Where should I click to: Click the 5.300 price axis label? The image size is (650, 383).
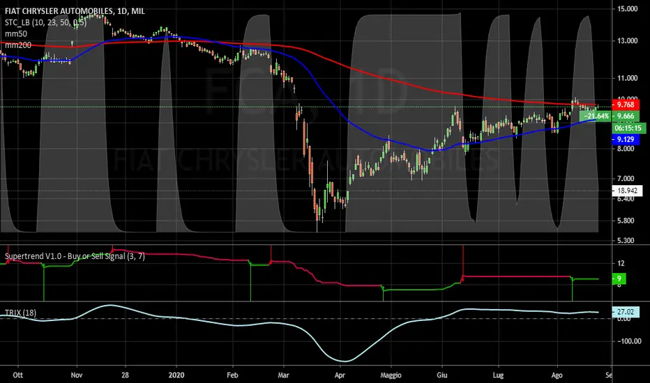click(626, 240)
